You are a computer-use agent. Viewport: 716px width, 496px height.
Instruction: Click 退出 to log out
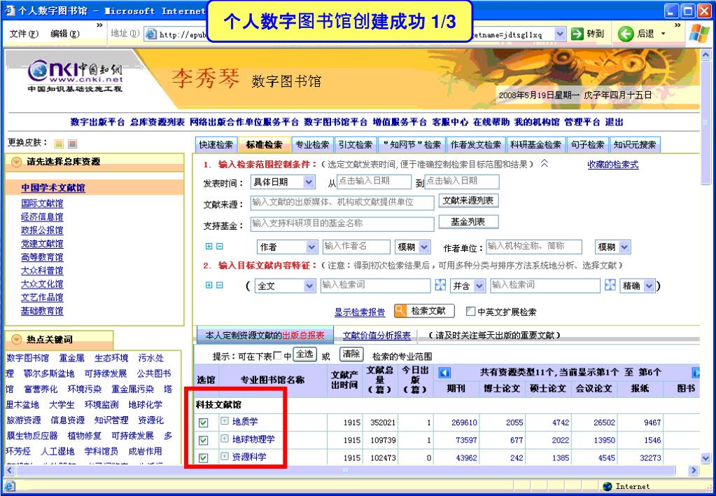pyautogui.click(x=615, y=122)
